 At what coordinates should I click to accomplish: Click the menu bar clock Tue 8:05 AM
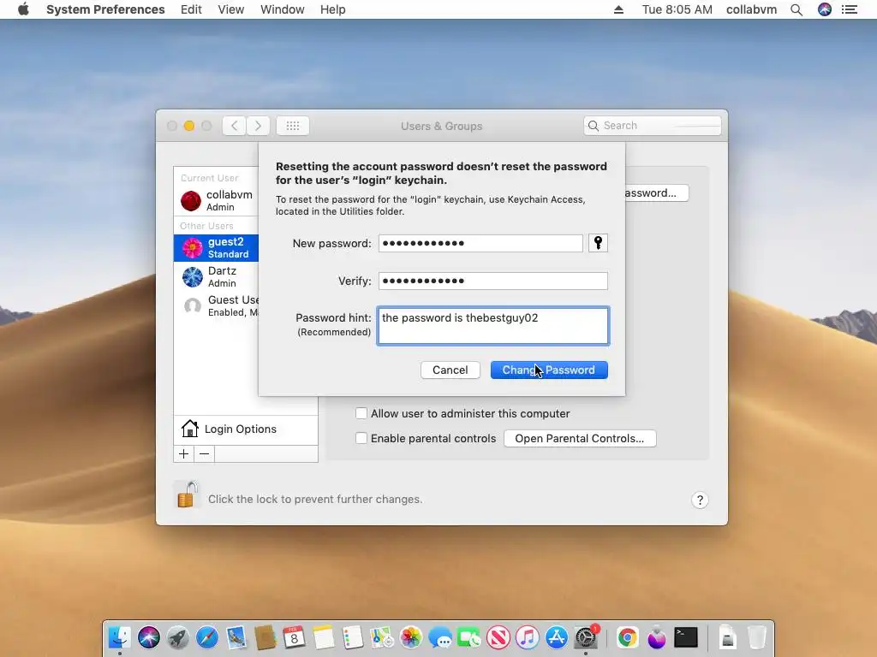[x=677, y=9]
